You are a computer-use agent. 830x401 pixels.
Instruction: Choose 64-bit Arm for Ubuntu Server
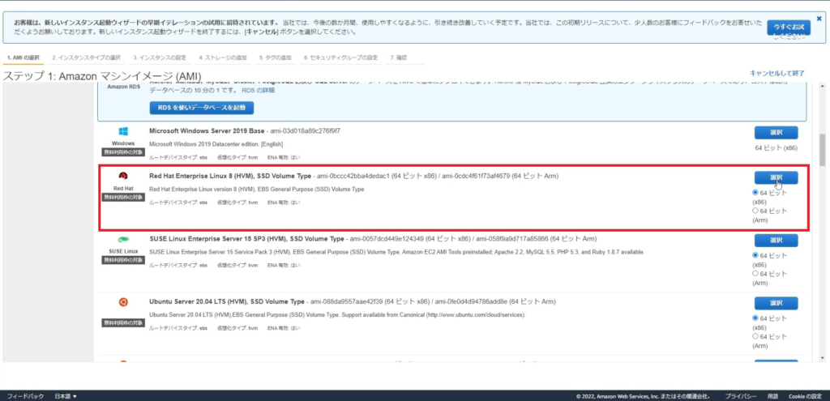click(756, 335)
